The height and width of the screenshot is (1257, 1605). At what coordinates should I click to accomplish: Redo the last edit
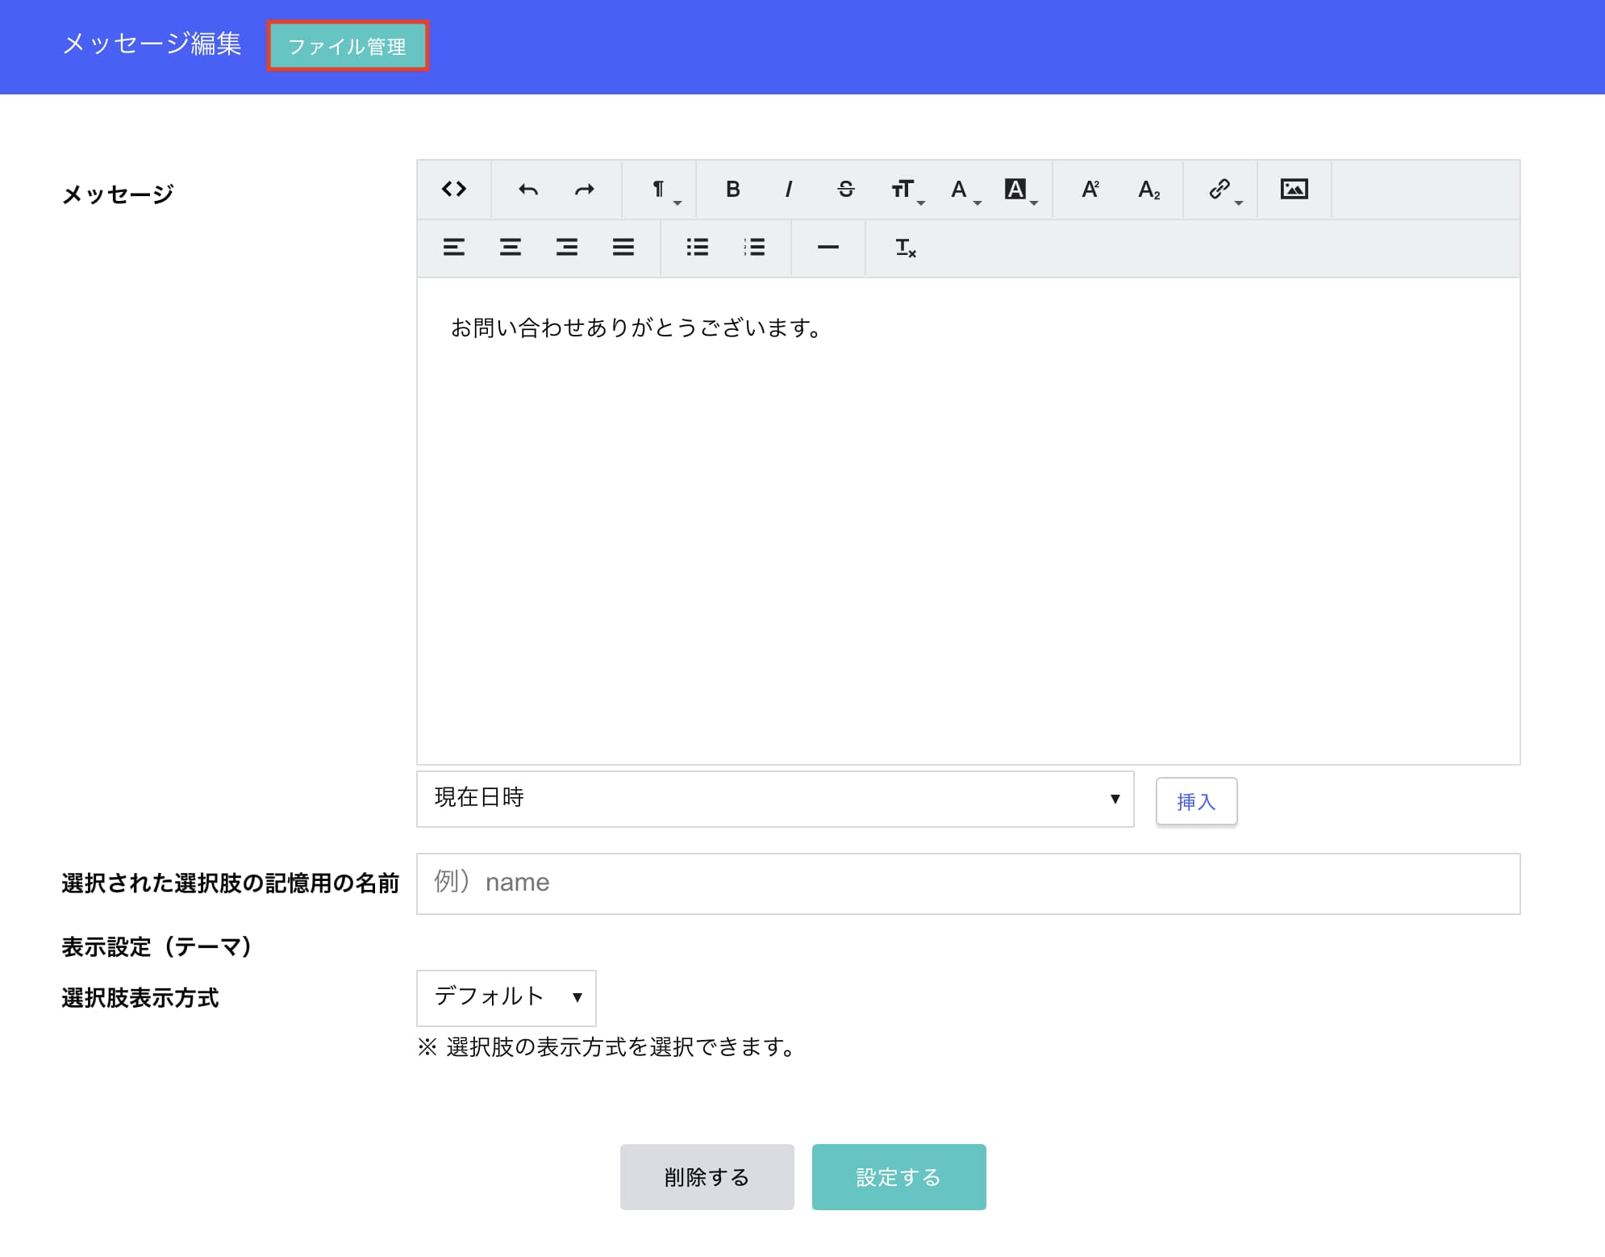[585, 190]
